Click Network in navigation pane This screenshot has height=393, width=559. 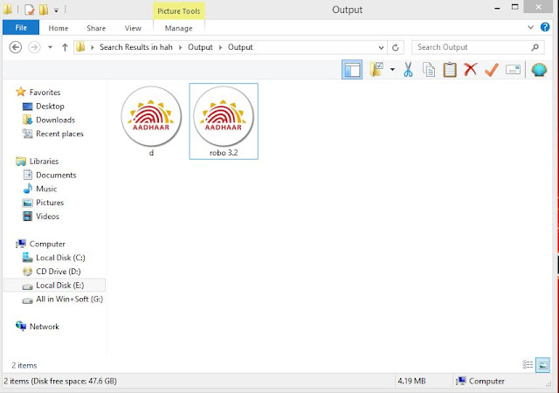45,327
